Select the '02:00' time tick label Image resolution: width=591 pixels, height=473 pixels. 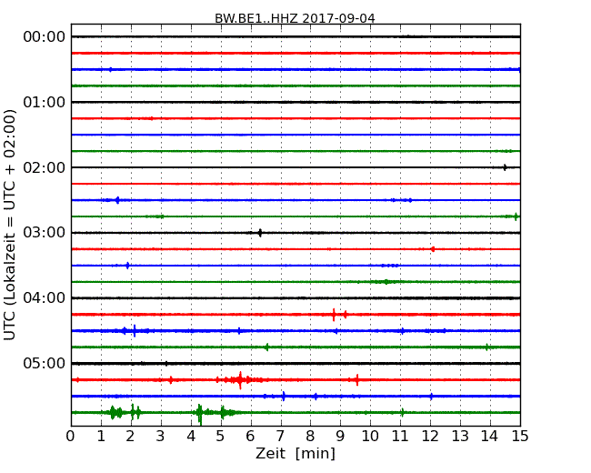45,167
